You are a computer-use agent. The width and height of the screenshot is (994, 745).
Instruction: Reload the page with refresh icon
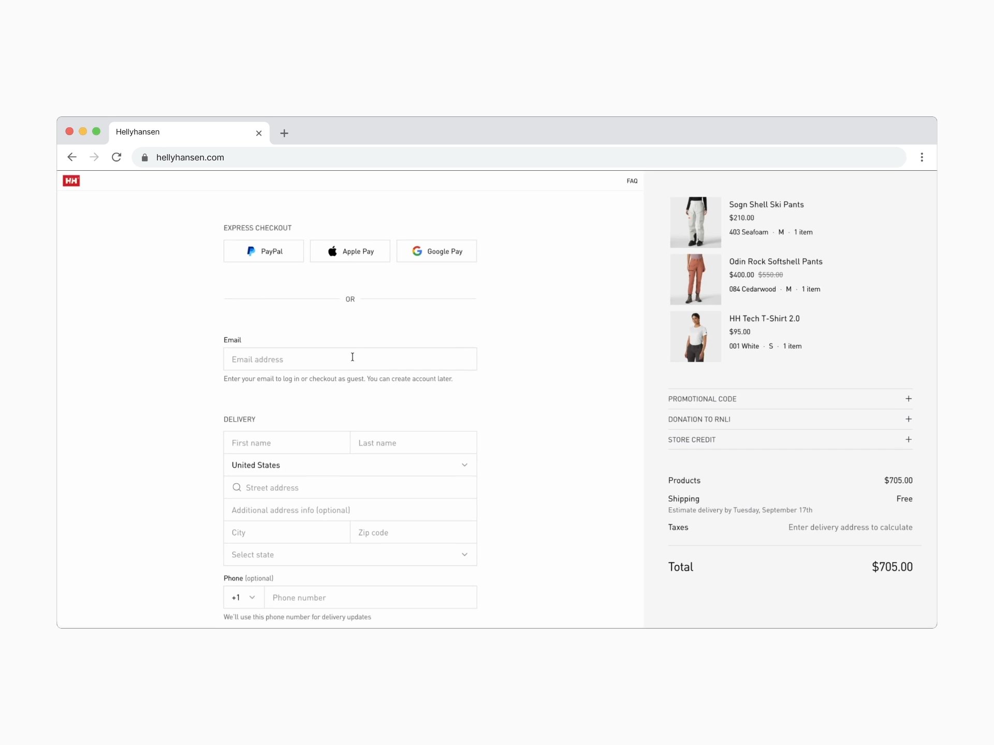(x=116, y=157)
